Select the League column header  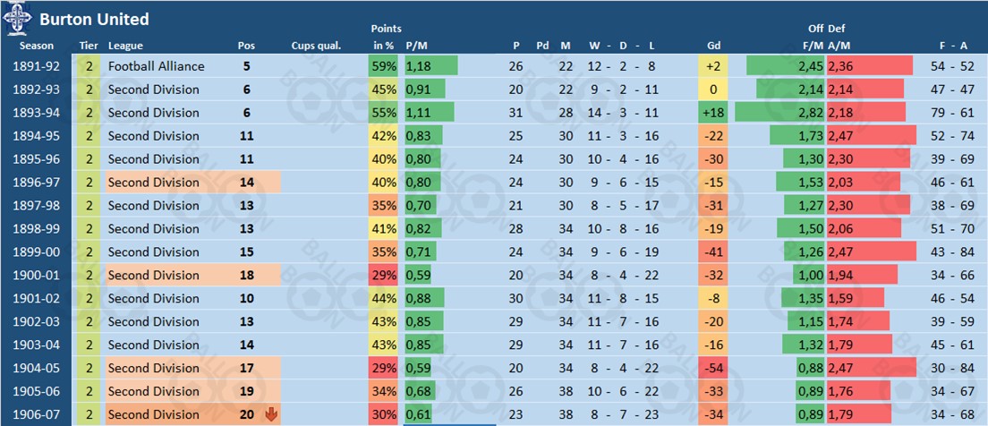(x=125, y=46)
